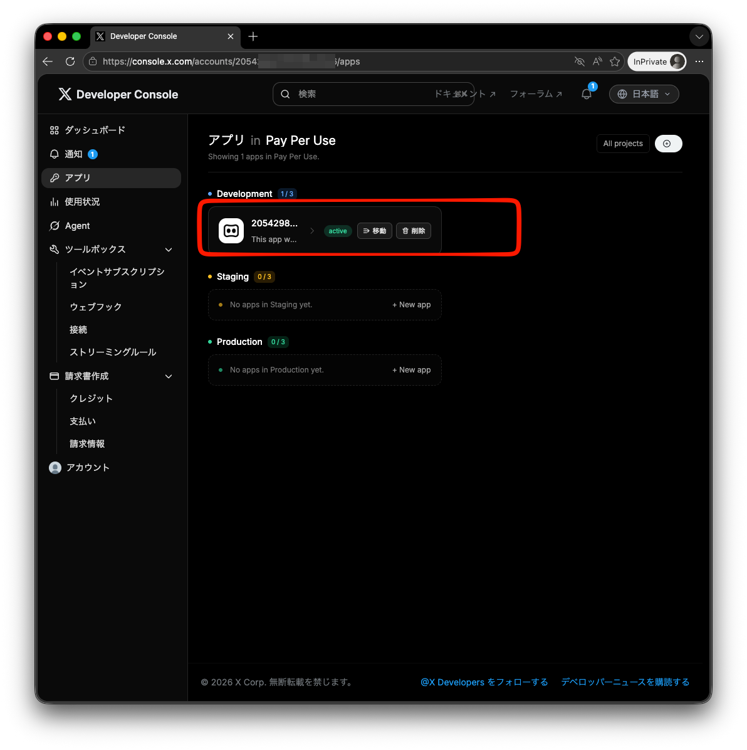Open the フォーラム external link
This screenshot has height=750, width=747.
coord(536,94)
